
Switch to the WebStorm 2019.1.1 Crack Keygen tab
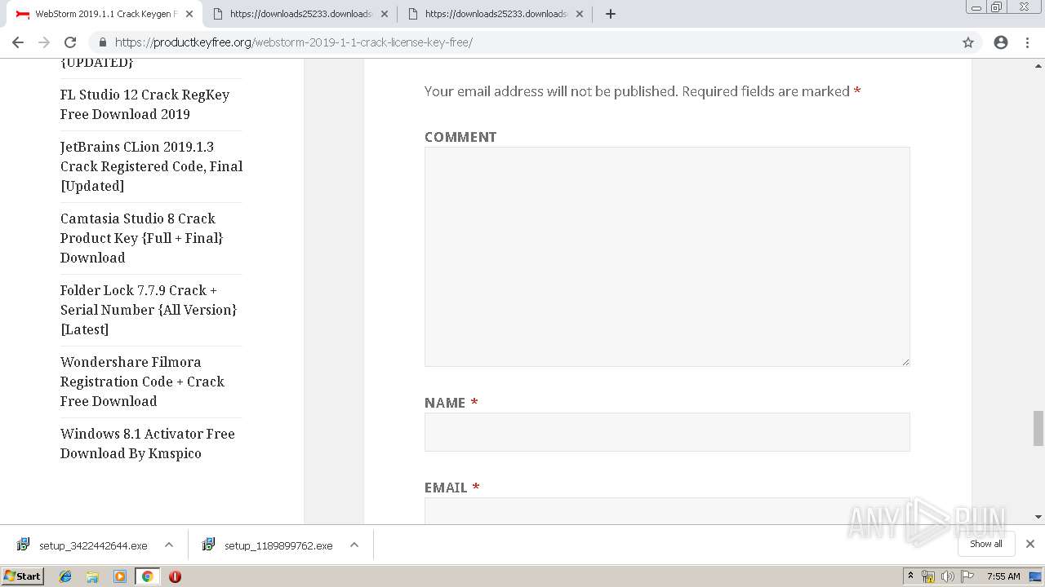[x=104, y=14]
